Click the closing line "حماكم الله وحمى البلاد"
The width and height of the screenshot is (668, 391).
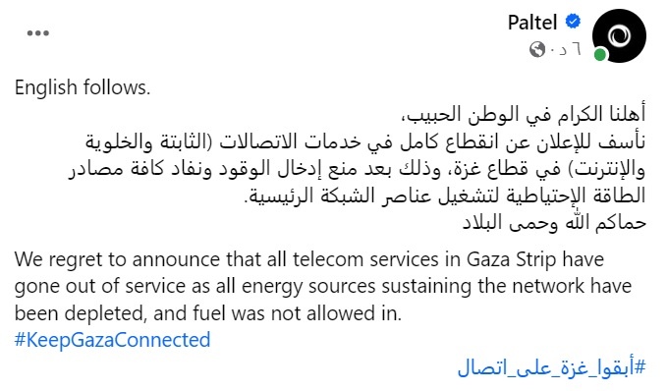coord(554,222)
